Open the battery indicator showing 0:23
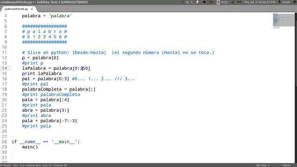The height and width of the screenshot is (167, 297). point(222,2)
